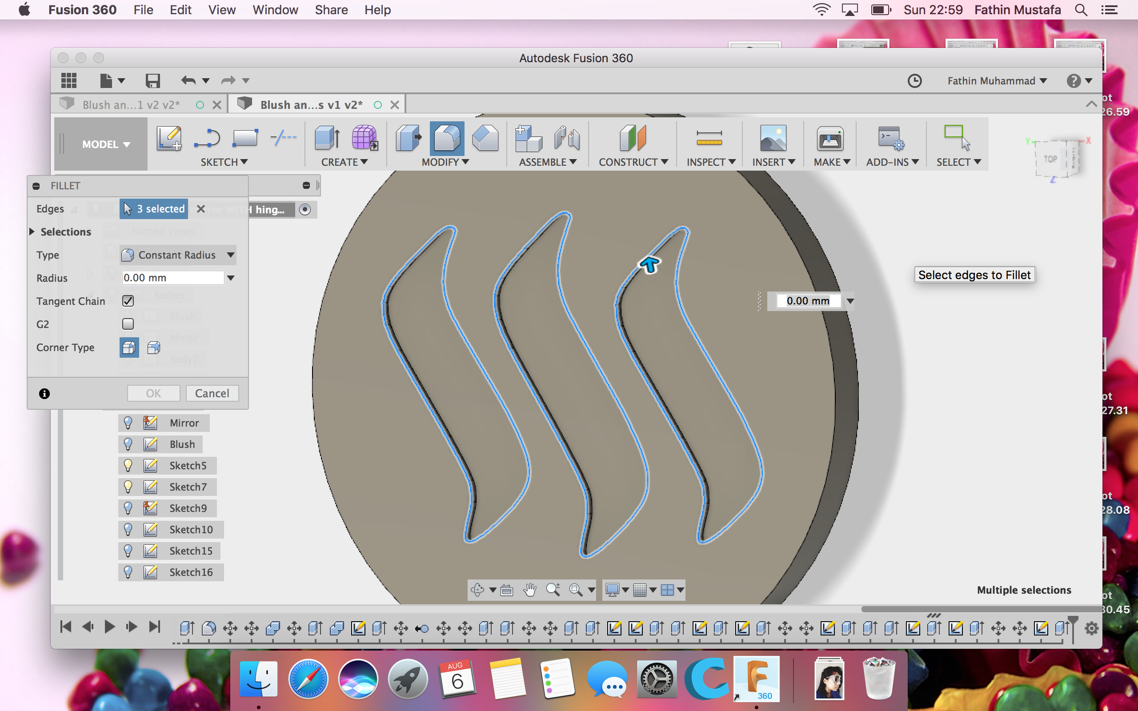The height and width of the screenshot is (711, 1138).
Task: Open the CONSTRUCT dropdown menu
Action: (633, 162)
